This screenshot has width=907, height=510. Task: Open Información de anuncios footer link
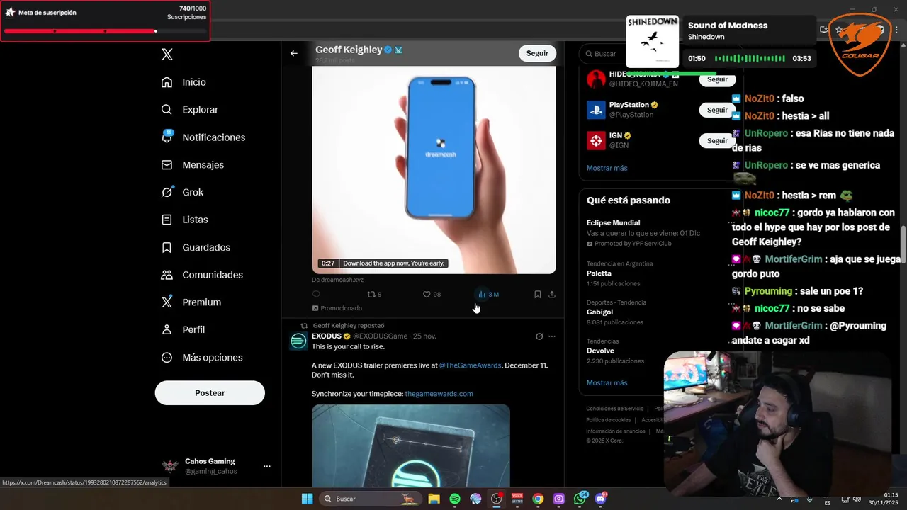tap(615, 431)
